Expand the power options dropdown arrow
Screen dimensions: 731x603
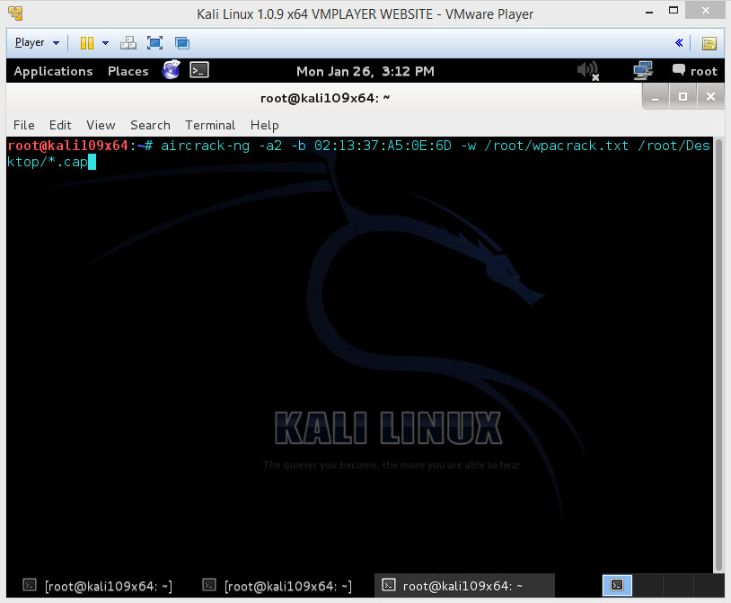coord(105,43)
